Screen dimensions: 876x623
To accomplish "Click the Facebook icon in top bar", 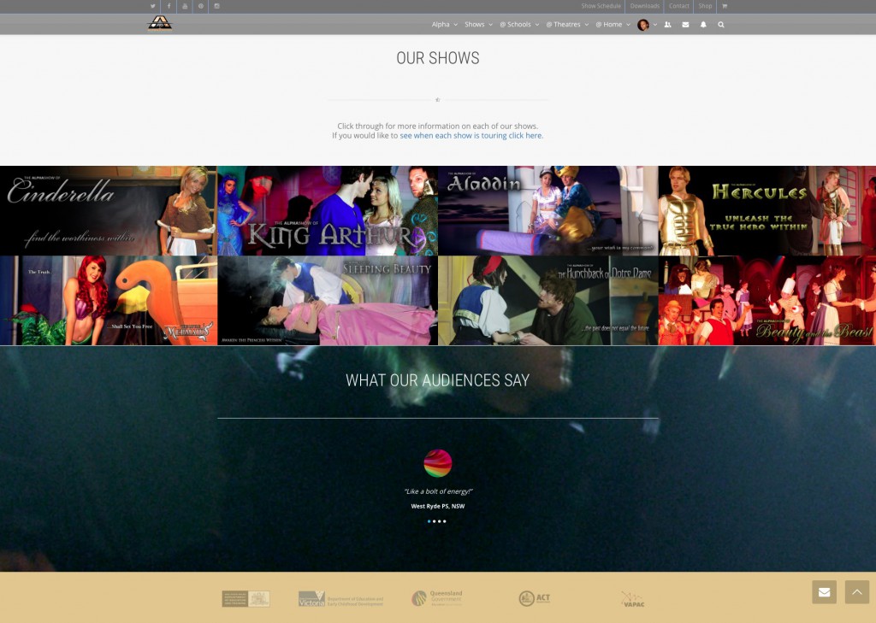I will click(x=169, y=6).
